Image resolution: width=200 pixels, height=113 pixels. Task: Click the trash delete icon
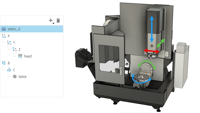58,20
